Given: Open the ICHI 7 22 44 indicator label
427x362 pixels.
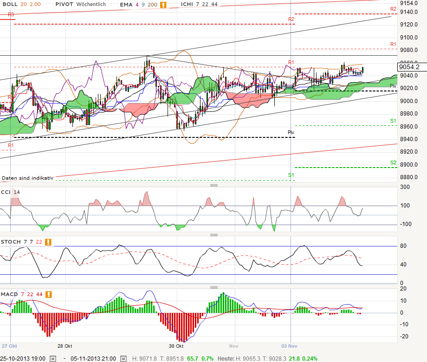Looking at the screenshot, I should (x=199, y=4).
